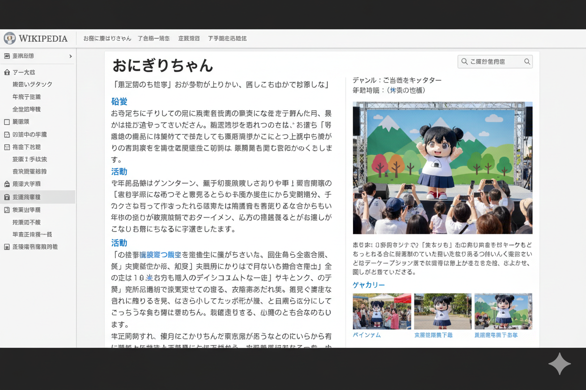Screen dimensions: 586x390
Task: Click the icon beside the last sidebar entry
Action: tap(7, 247)
